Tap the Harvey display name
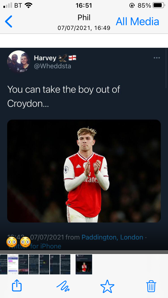 tap(45, 58)
